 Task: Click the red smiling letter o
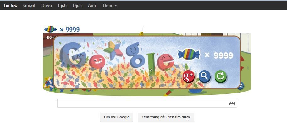click(97, 61)
